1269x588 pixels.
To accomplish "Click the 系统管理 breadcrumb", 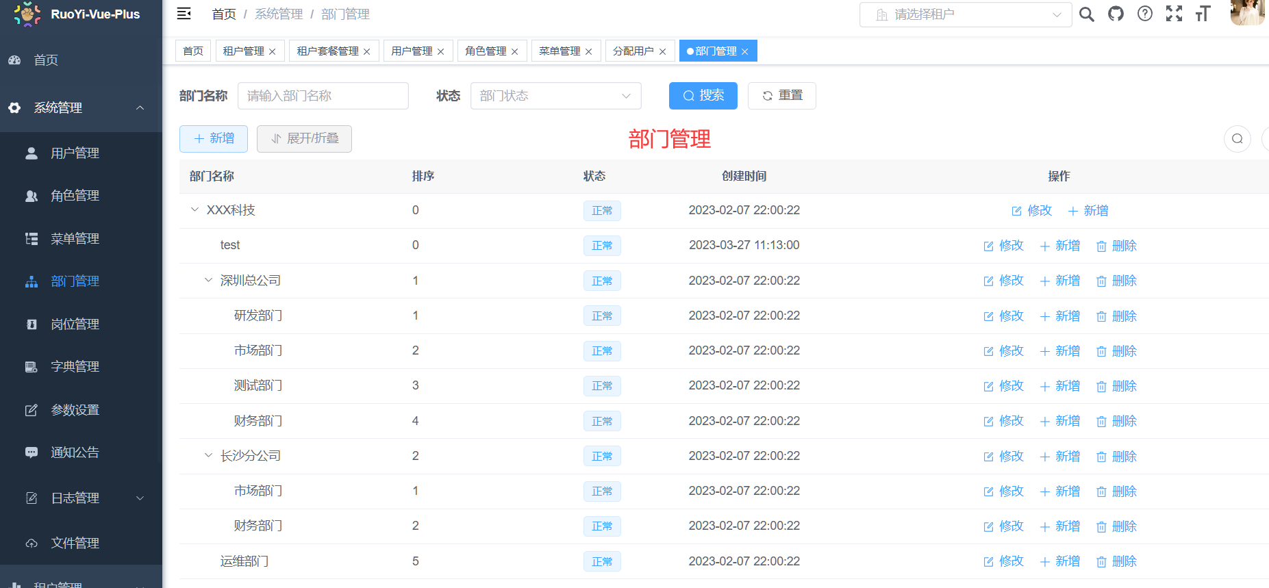I will (279, 14).
